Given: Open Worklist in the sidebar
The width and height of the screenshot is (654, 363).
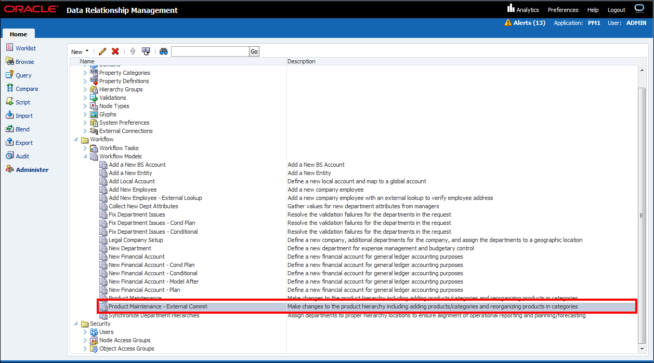Looking at the screenshot, I should coord(25,48).
